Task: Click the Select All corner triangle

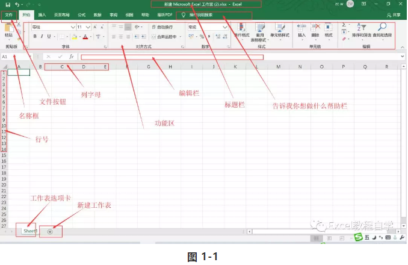Action: click(5, 67)
